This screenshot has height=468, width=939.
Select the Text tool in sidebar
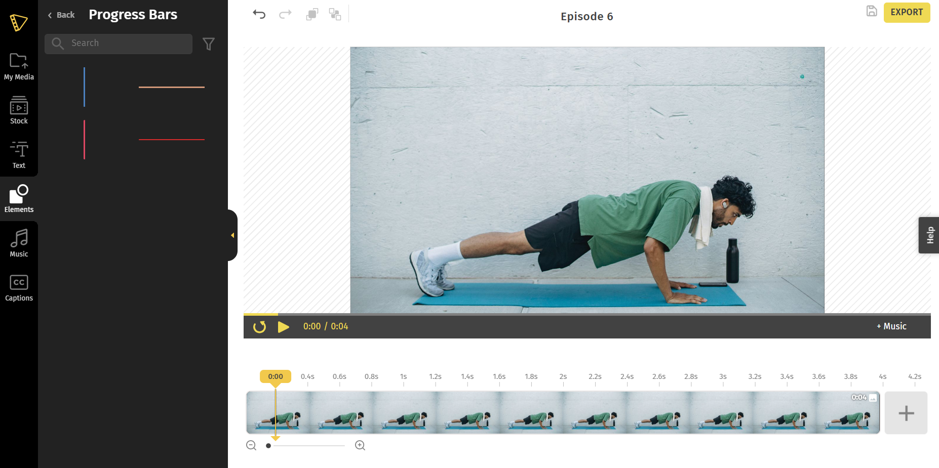[x=19, y=155]
